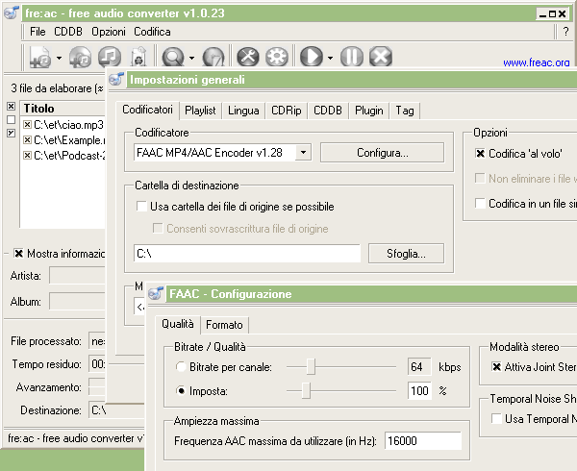The height and width of the screenshot is (471, 577).
Task: Select 'Bitrate per canale' radio button
Action: click(x=182, y=367)
